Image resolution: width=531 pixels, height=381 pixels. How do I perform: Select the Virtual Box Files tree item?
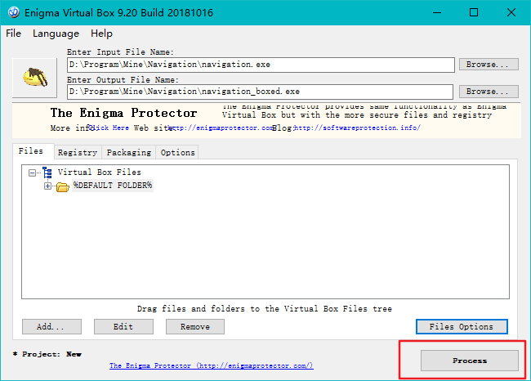point(99,173)
